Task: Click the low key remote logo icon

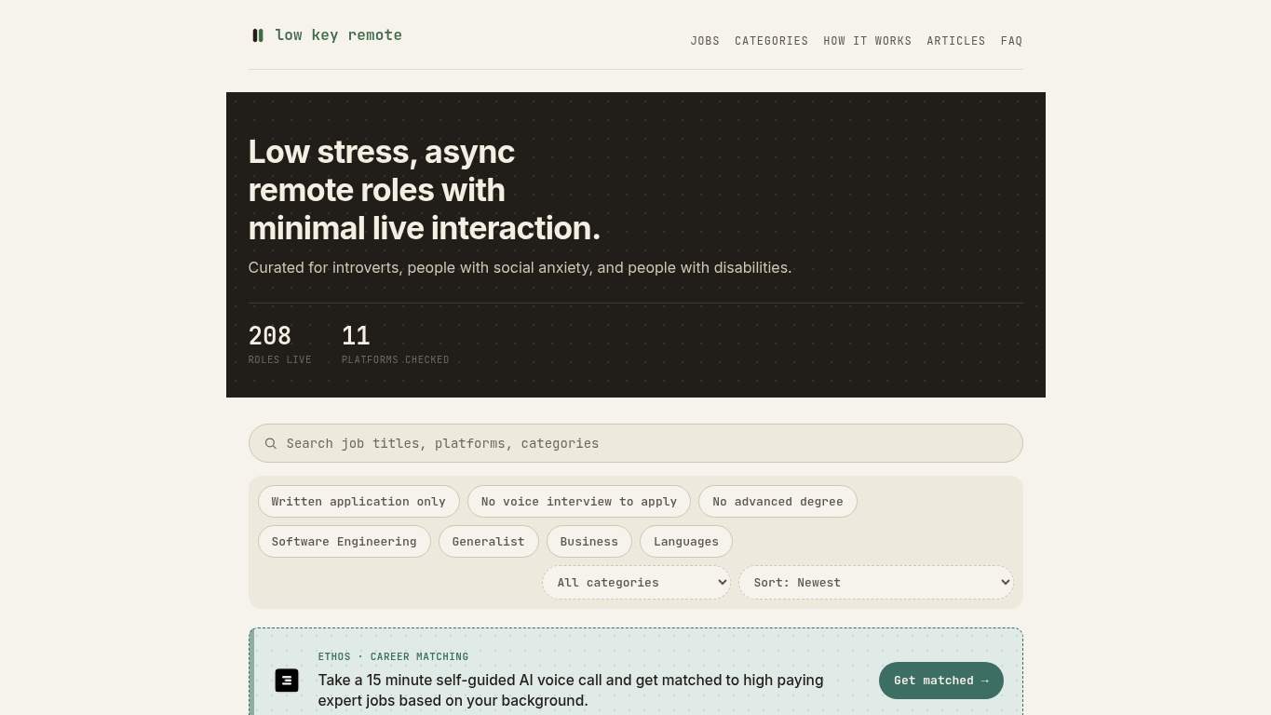Action: [x=258, y=35]
